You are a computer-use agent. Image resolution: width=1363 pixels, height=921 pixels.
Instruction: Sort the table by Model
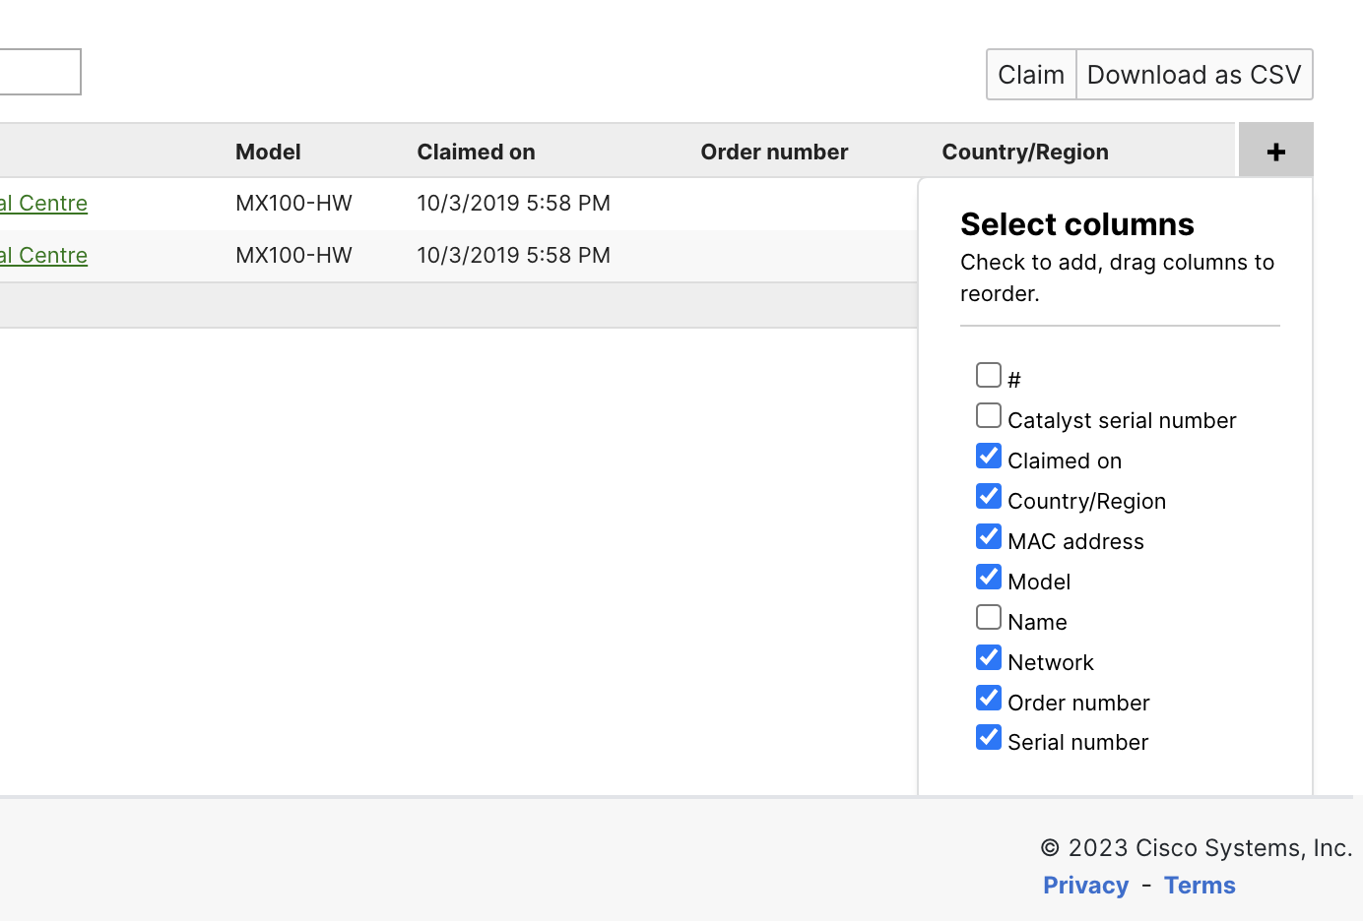tap(267, 152)
